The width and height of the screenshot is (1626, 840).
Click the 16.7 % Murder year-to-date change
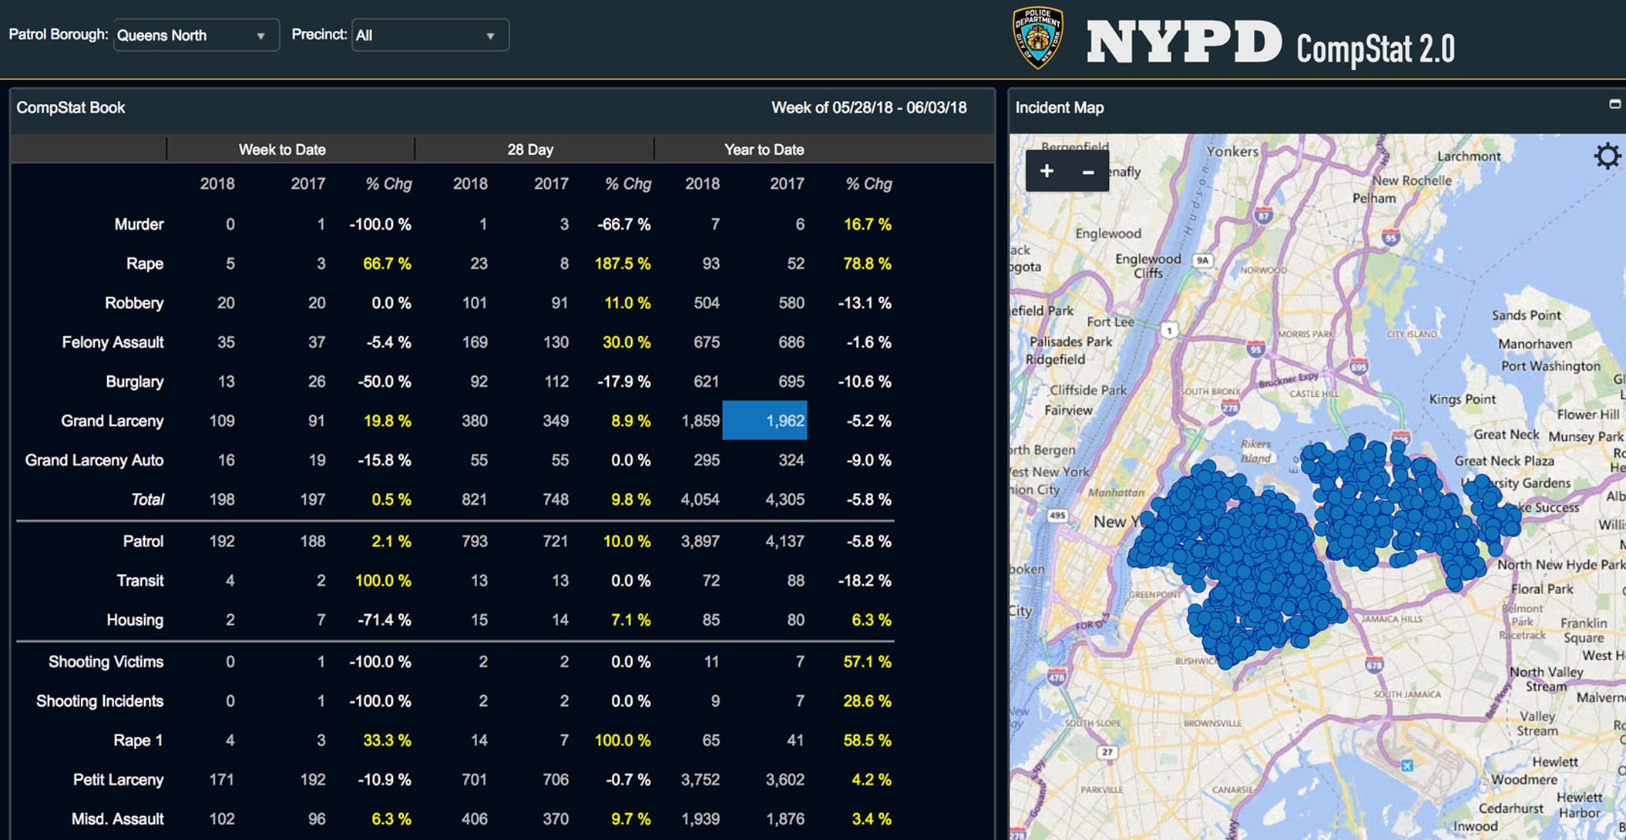pos(867,224)
